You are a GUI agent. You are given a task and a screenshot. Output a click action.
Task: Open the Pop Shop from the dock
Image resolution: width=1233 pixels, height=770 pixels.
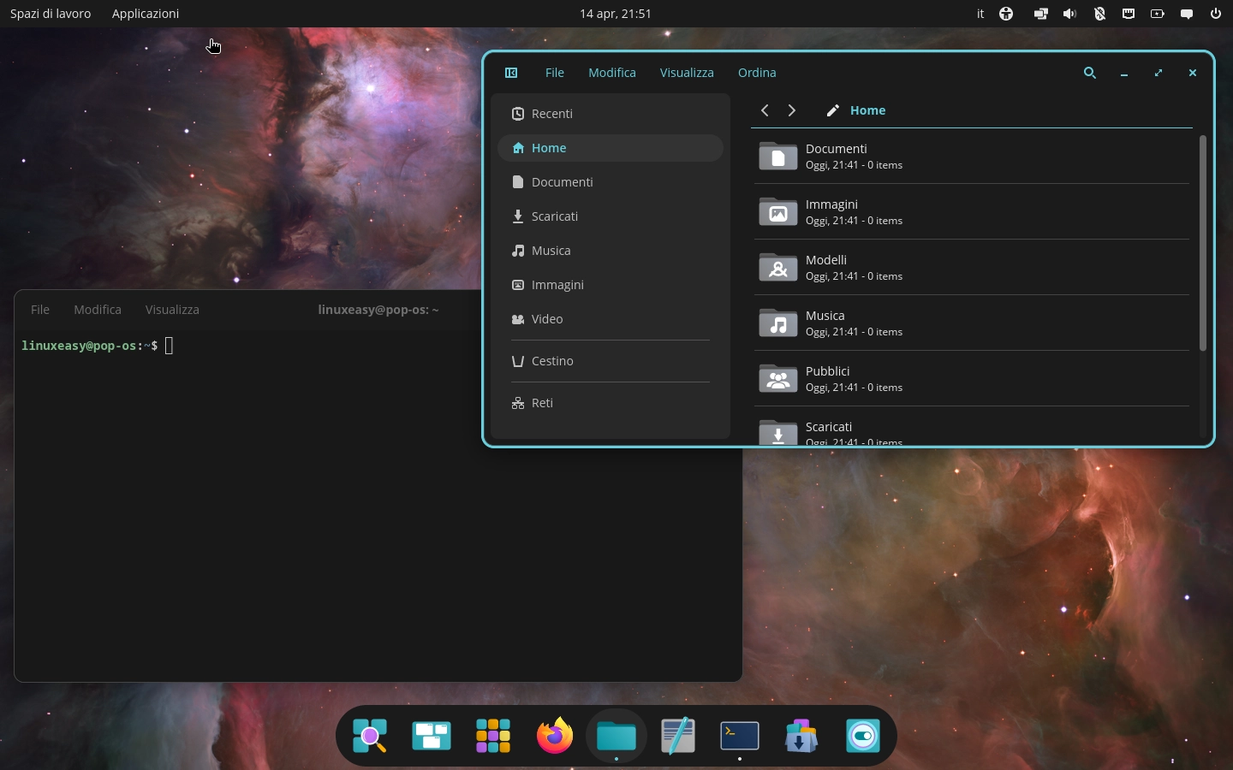tap(801, 734)
